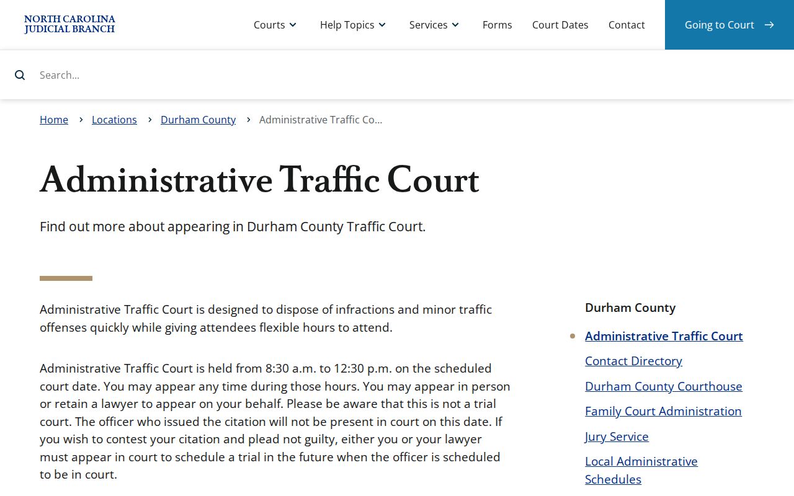
Task: Click the Durham County sidebar heading
Action: pos(630,308)
